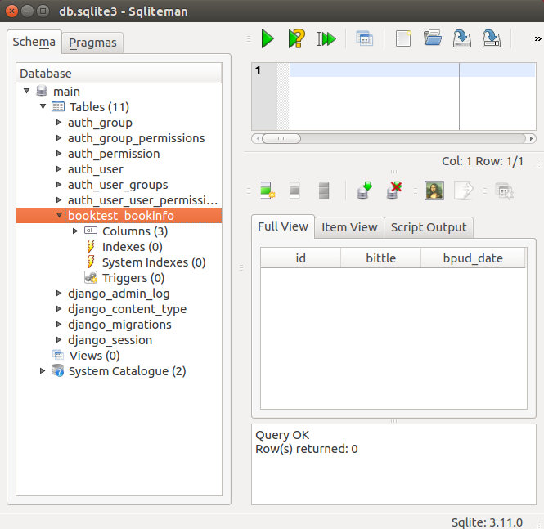Screen dimensions: 544x529
Task: Click the id column header
Action: click(x=300, y=258)
